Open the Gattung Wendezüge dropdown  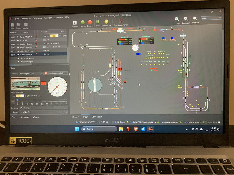click(43, 108)
